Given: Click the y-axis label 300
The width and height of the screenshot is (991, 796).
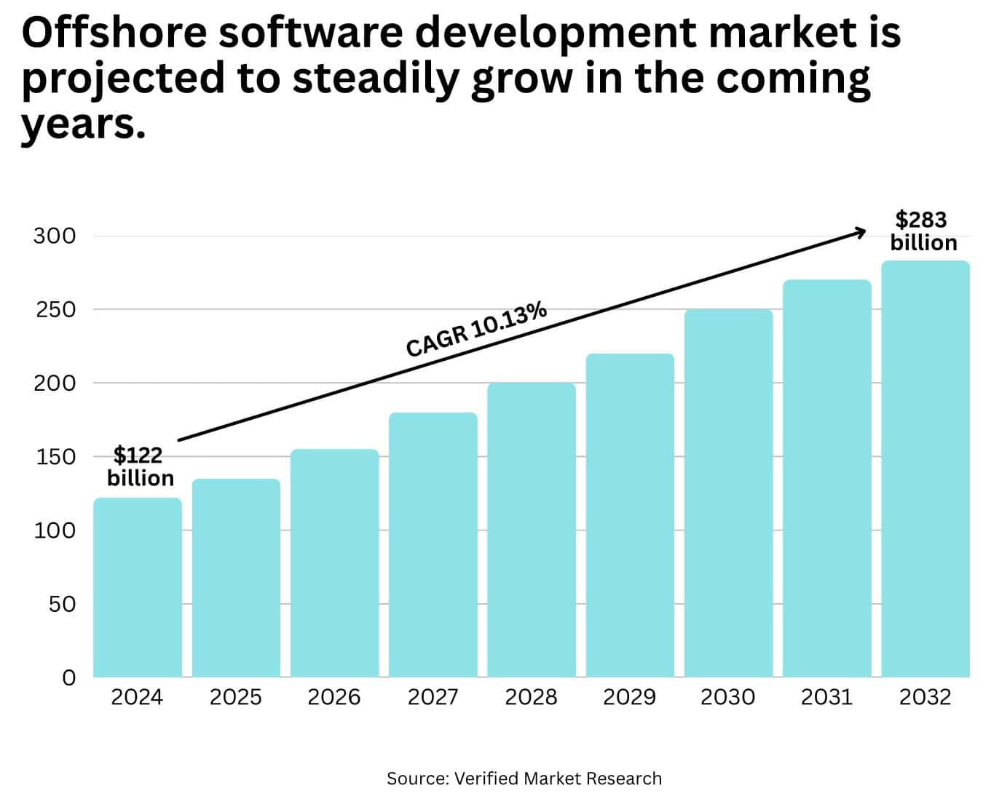Looking at the screenshot, I should click(55, 236).
